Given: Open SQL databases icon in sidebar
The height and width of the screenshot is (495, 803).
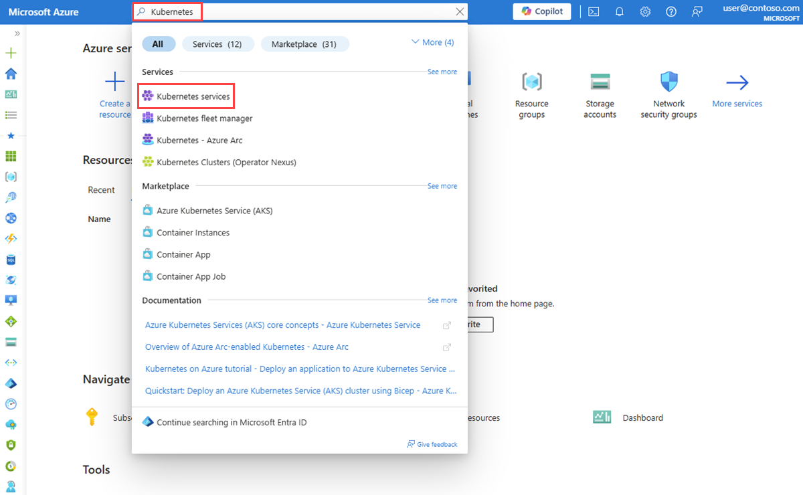Looking at the screenshot, I should click(x=11, y=260).
